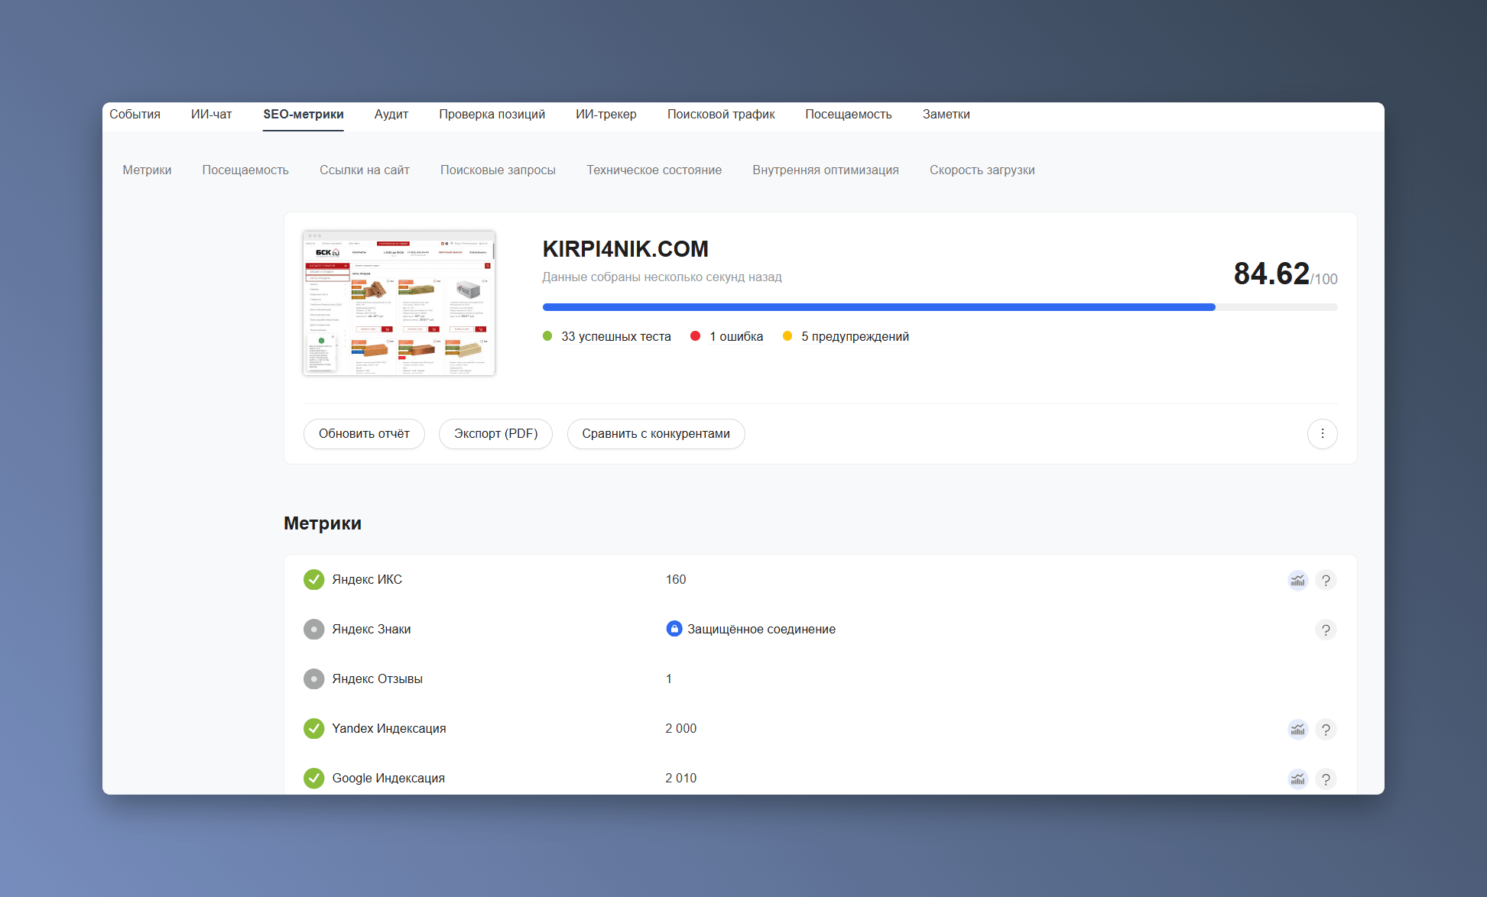The width and height of the screenshot is (1487, 897).
Task: Click the Яндекс Отзывы metric label
Action: point(377,679)
